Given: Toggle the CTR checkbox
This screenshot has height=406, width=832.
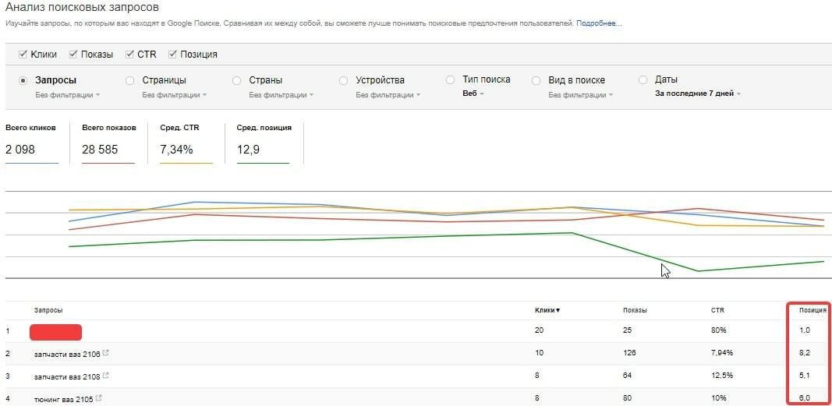Looking at the screenshot, I should click(129, 54).
